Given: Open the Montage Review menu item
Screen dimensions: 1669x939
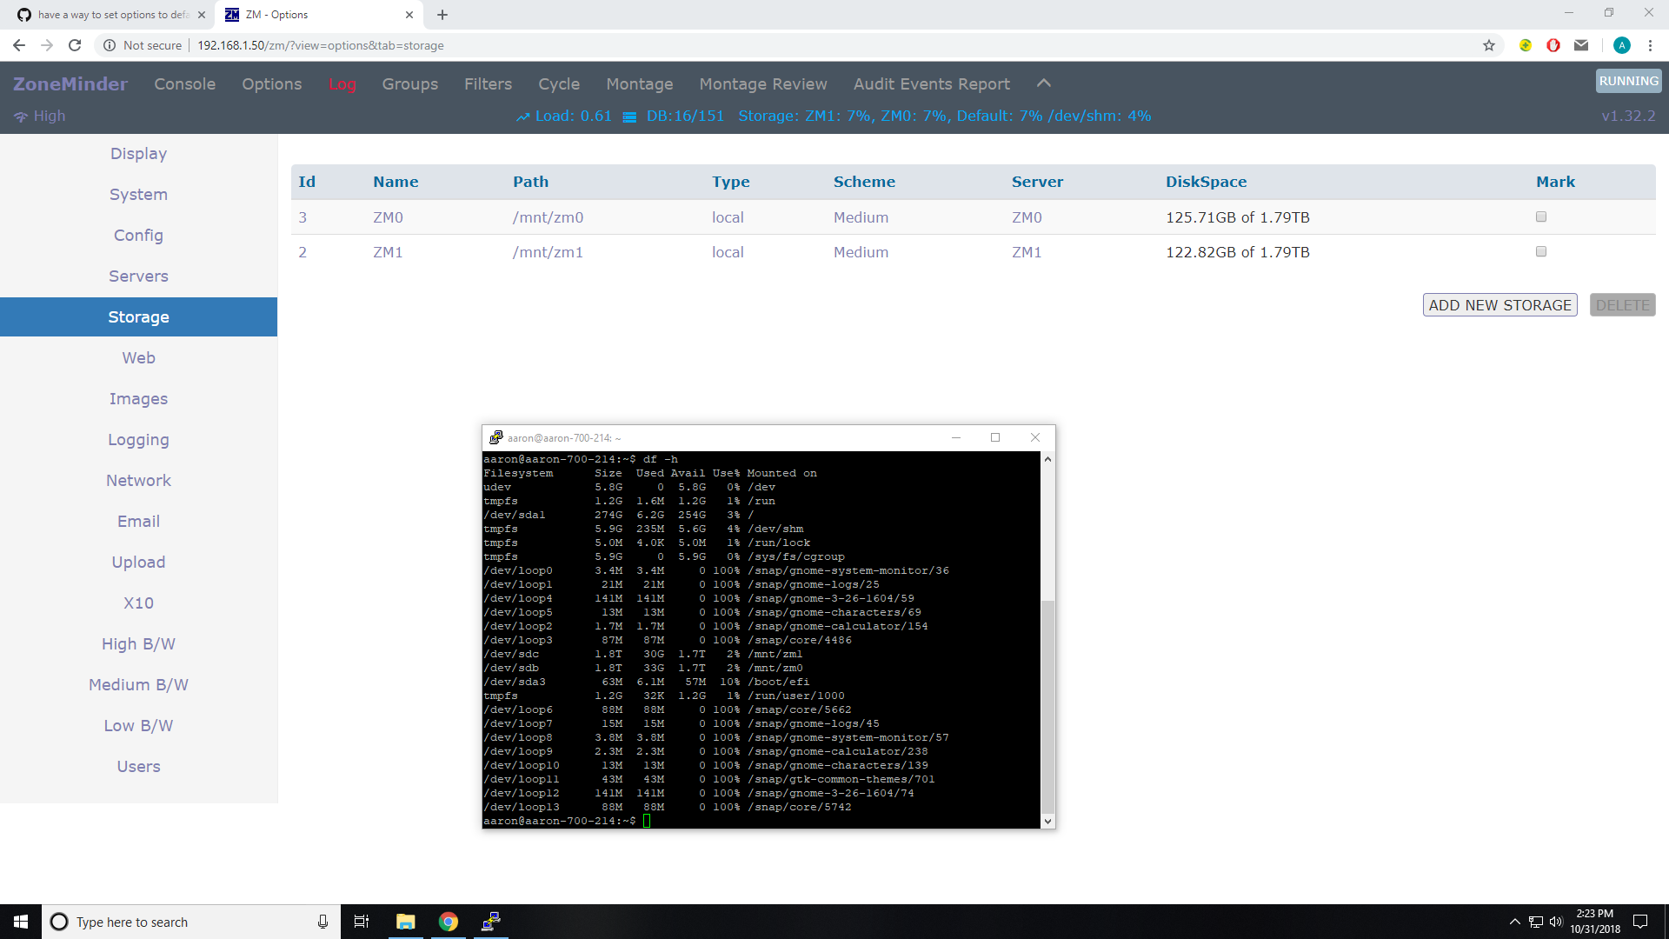Looking at the screenshot, I should point(763,83).
